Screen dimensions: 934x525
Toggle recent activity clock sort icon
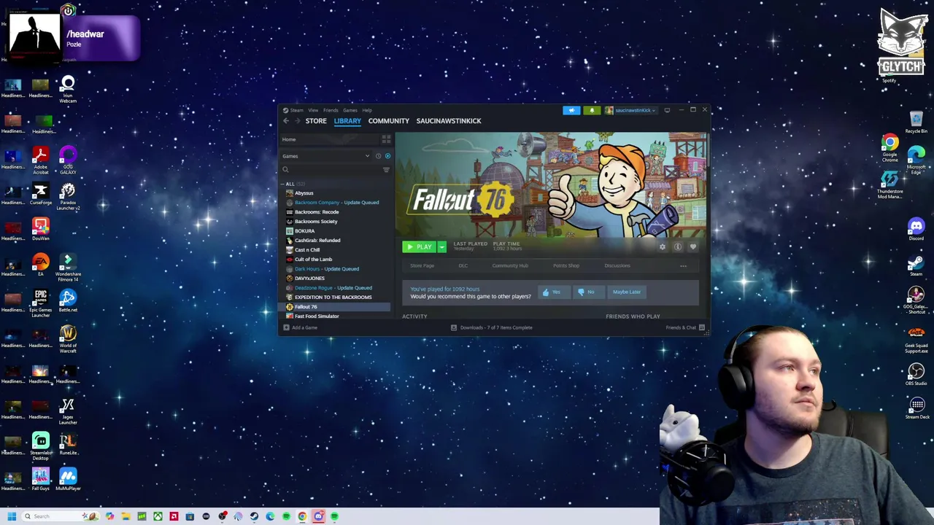tap(378, 156)
